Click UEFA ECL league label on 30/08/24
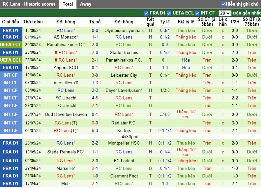The width and height of the screenshot is (261, 188). coord(11,44)
